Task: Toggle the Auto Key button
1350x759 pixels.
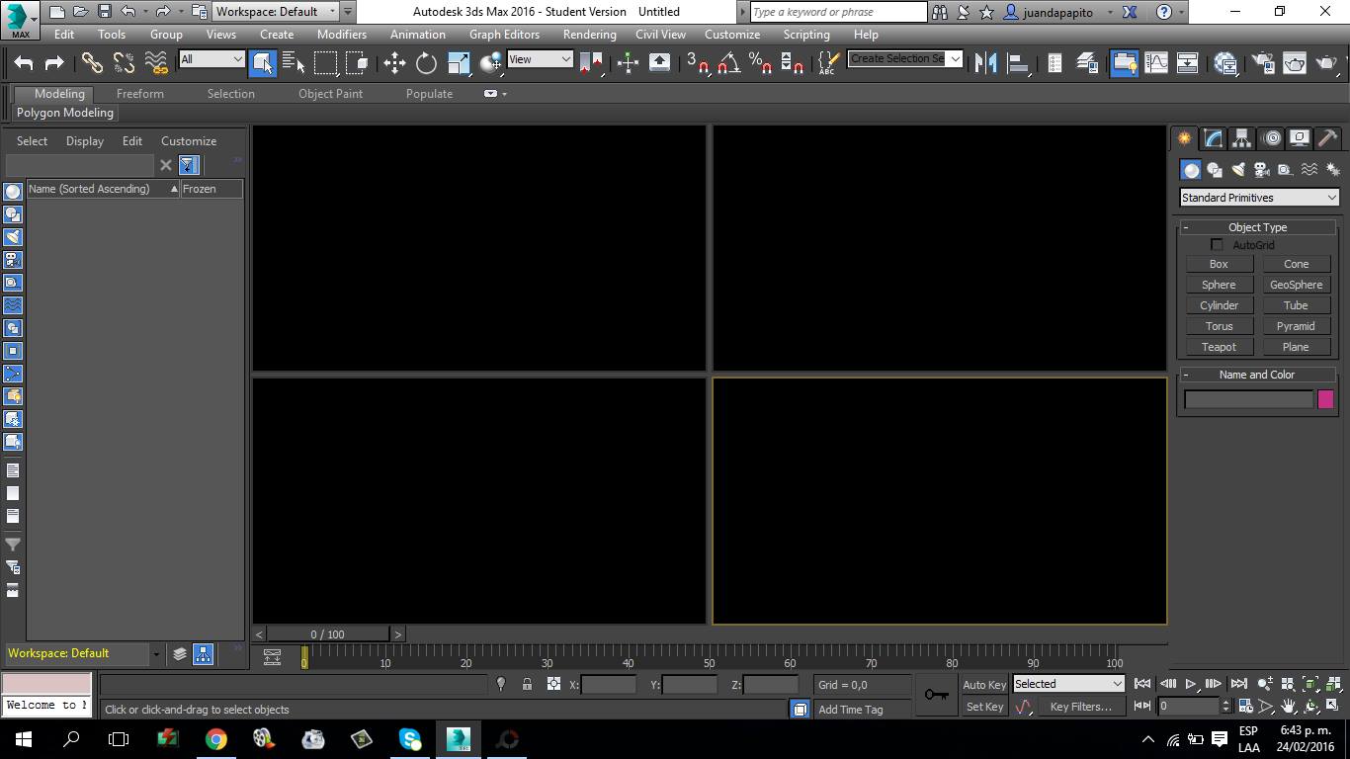Action: 984,684
